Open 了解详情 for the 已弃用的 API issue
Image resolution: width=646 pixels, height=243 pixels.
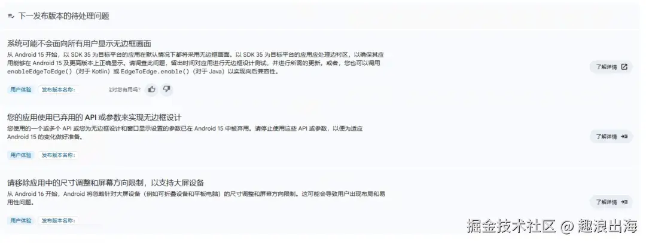611,137
